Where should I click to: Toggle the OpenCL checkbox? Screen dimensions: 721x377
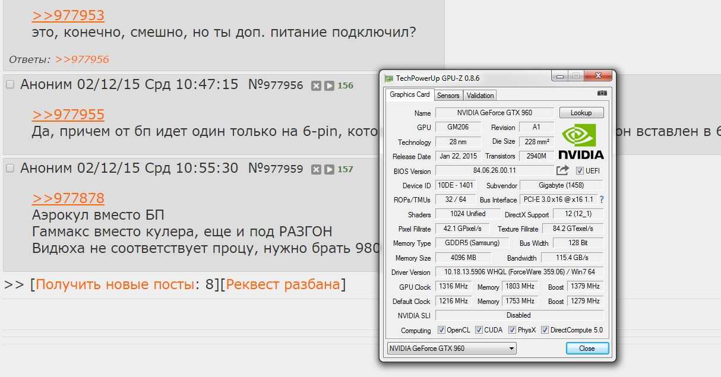pos(441,330)
